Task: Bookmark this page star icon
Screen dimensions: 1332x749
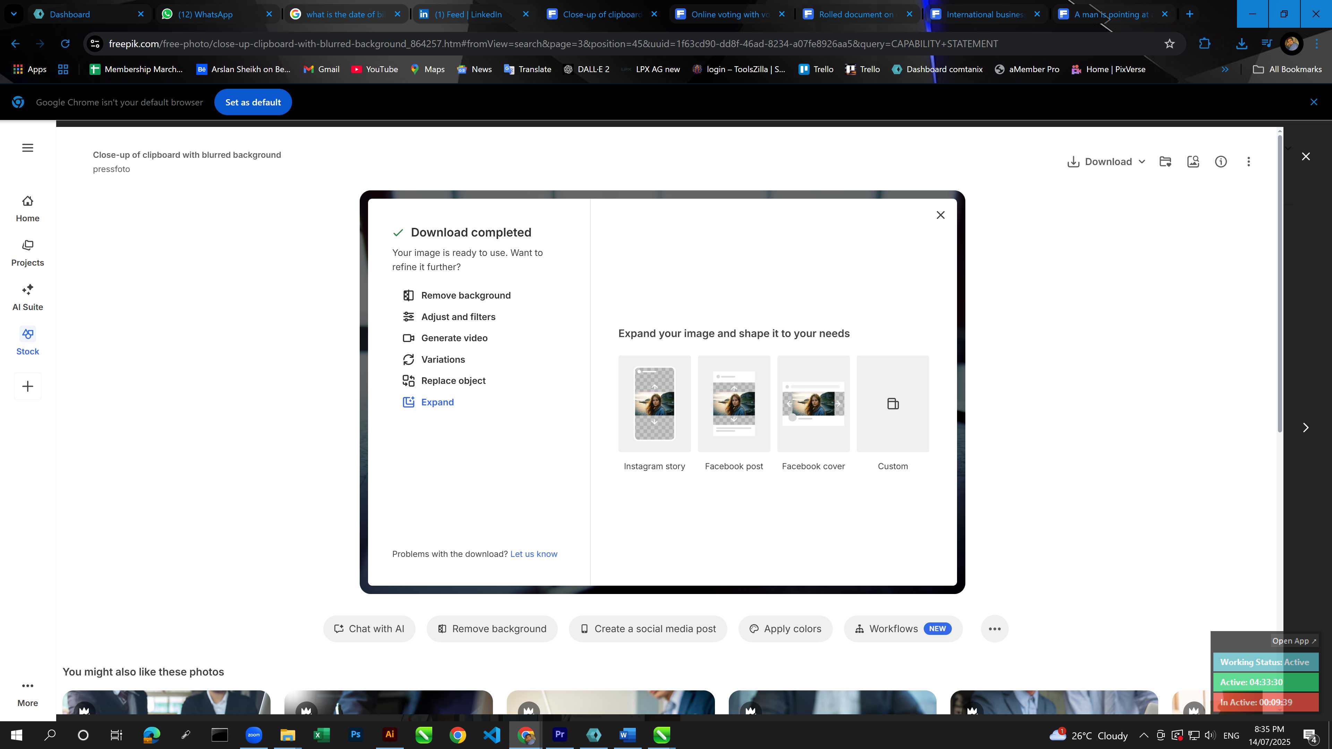Action: 1170,44
